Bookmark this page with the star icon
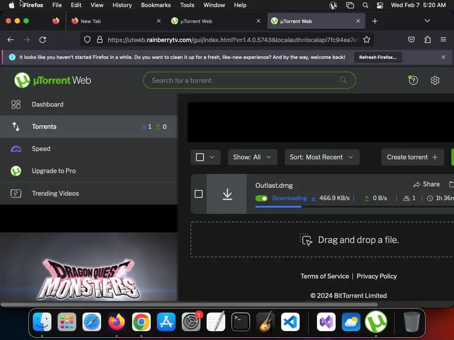Image resolution: width=454 pixels, height=340 pixels. click(367, 39)
